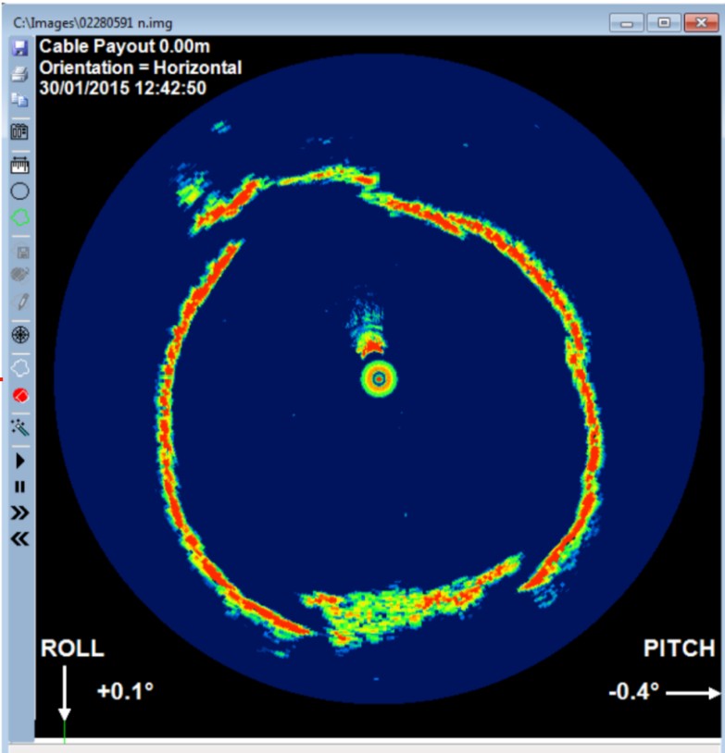
Task: Maximize the image window
Action: point(664,22)
